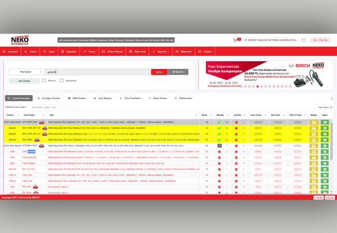Switch to Araç Bilgileri tab
The width and height of the screenshot is (337, 233).
click(103, 98)
